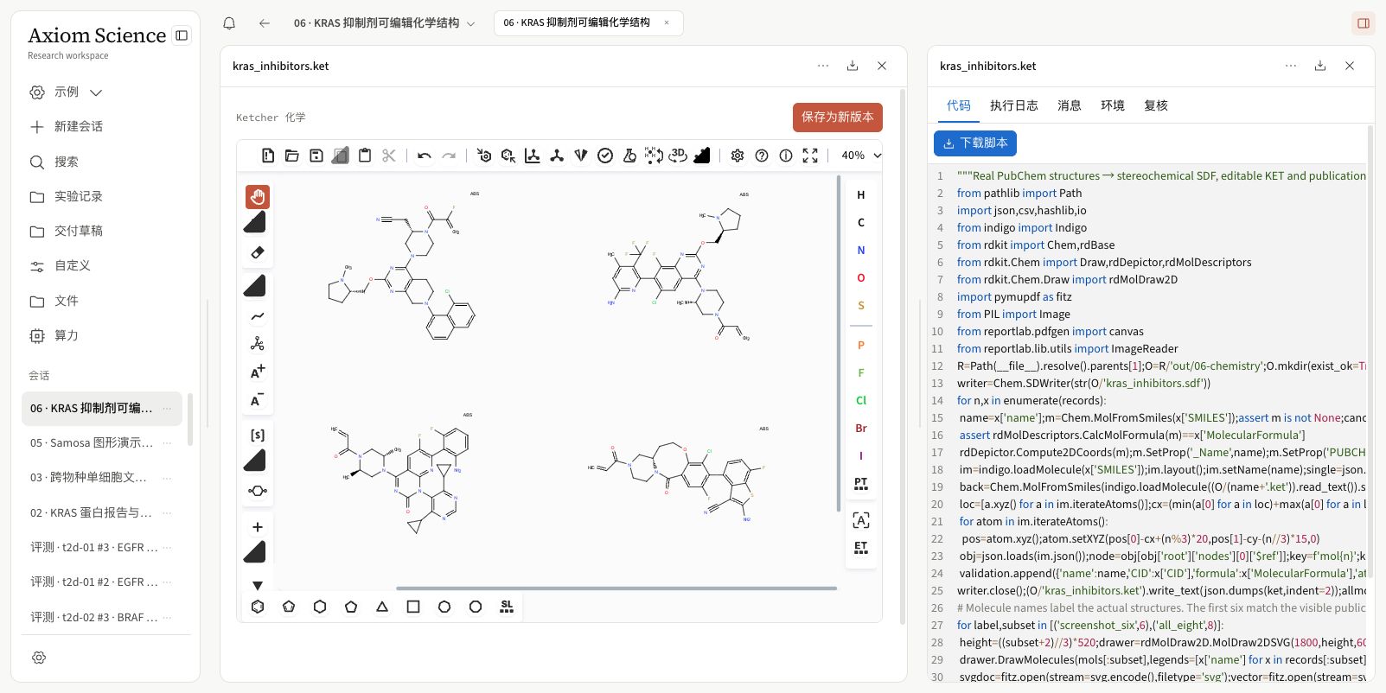Open Ketcher settings gear
The image size is (1386, 693).
738,156
